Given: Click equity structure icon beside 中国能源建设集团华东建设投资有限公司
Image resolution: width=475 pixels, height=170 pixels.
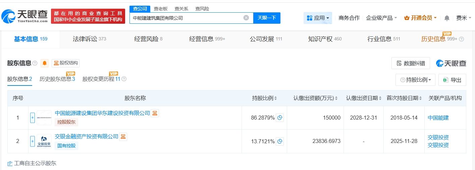Looking at the screenshot, I should point(155,113).
